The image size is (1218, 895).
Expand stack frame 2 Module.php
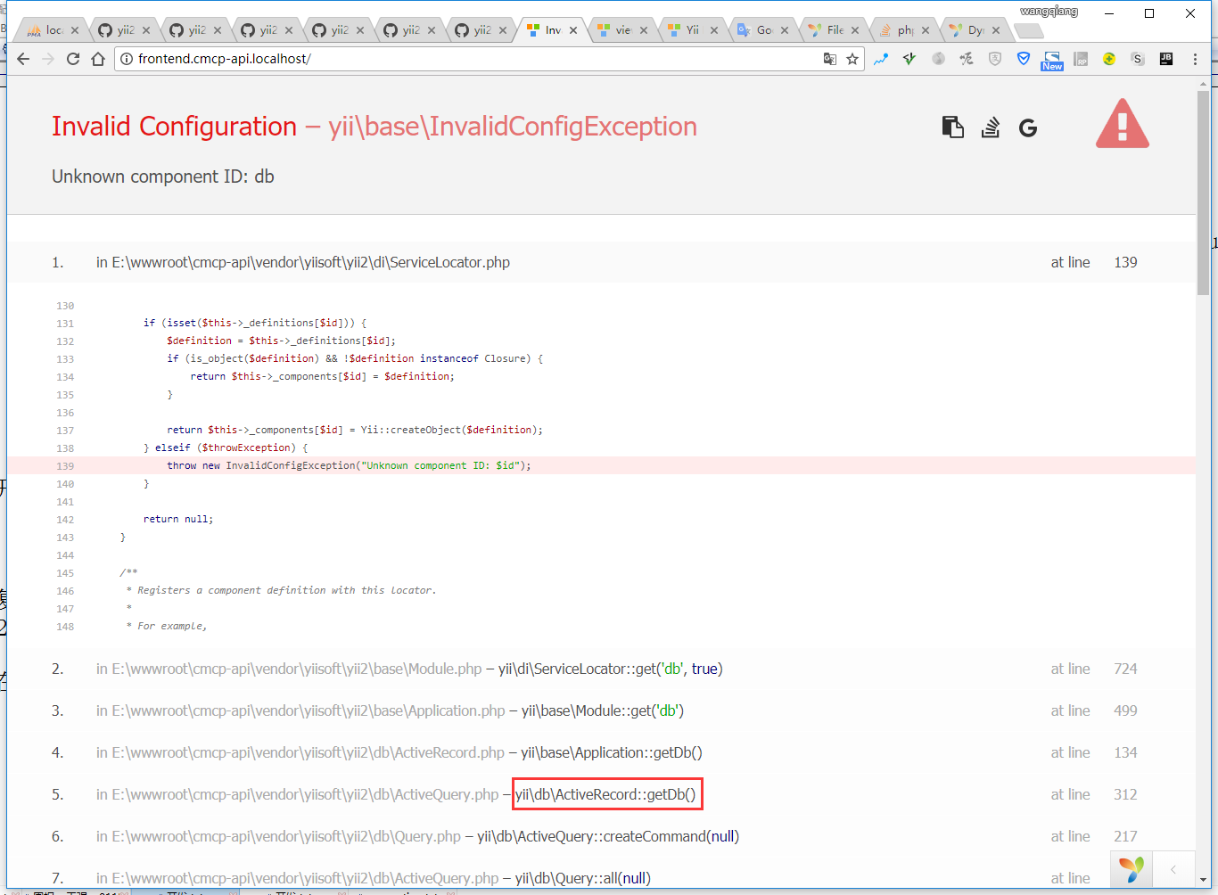pyautogui.click(x=289, y=669)
